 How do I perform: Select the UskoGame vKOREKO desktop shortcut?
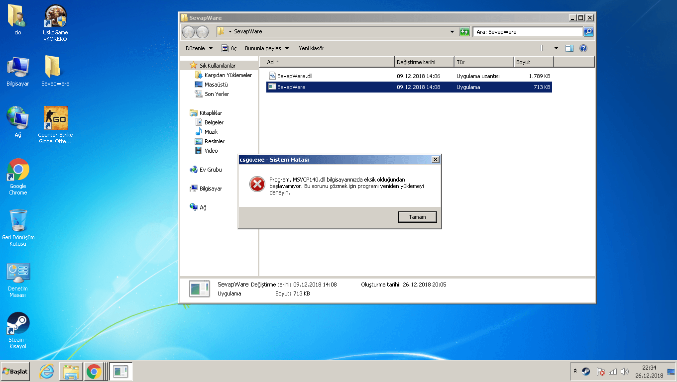pos(55,23)
